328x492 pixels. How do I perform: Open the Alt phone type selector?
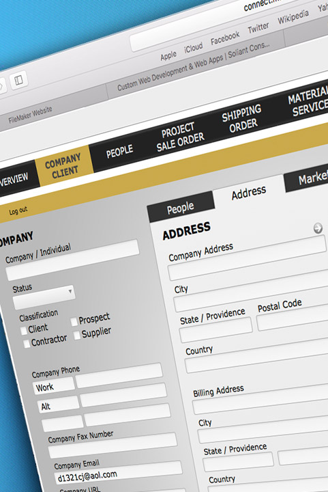tap(59, 405)
